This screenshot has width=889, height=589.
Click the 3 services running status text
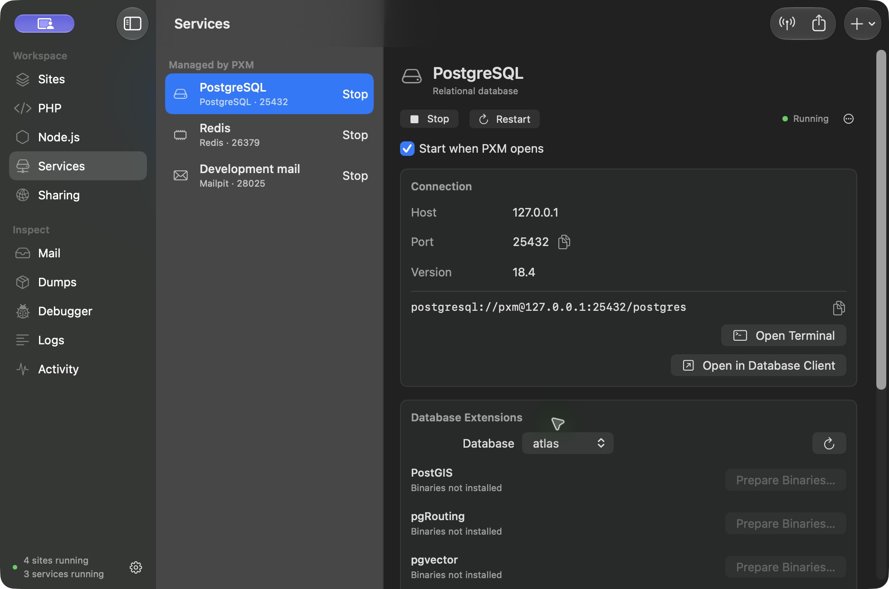63,574
